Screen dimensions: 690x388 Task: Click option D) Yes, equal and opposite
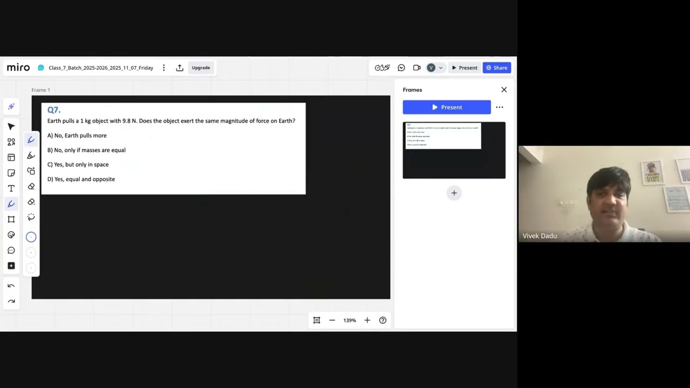81,179
